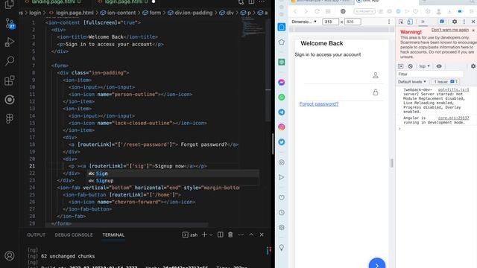Split the VS Code editor right
The width and height of the screenshot is (477, 268).
251,2
